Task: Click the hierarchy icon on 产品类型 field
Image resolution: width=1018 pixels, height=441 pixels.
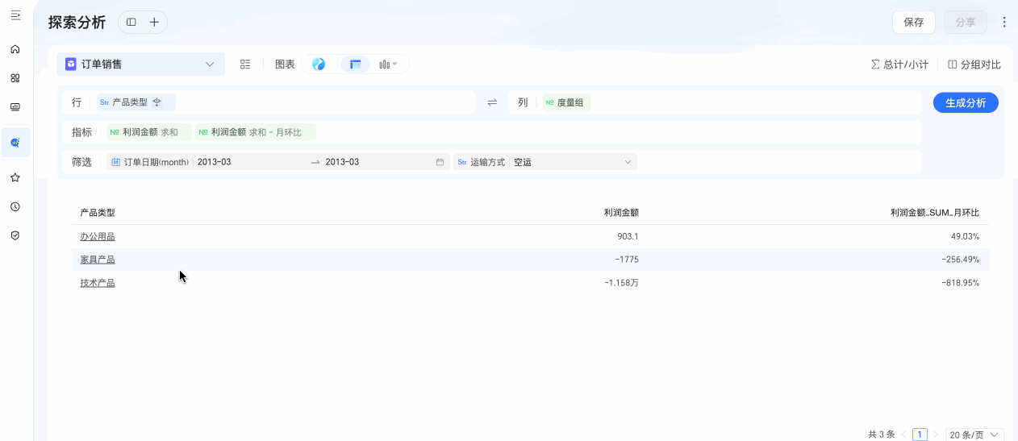Action: pos(157,102)
